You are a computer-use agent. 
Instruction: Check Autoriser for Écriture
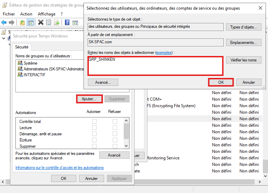[94, 140]
